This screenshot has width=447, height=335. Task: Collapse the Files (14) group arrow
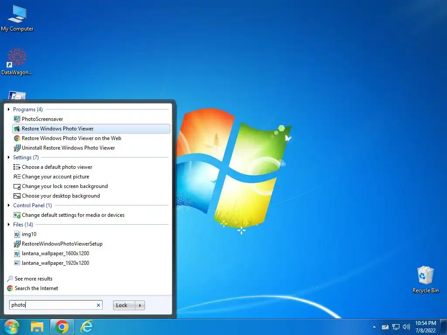[9, 225]
